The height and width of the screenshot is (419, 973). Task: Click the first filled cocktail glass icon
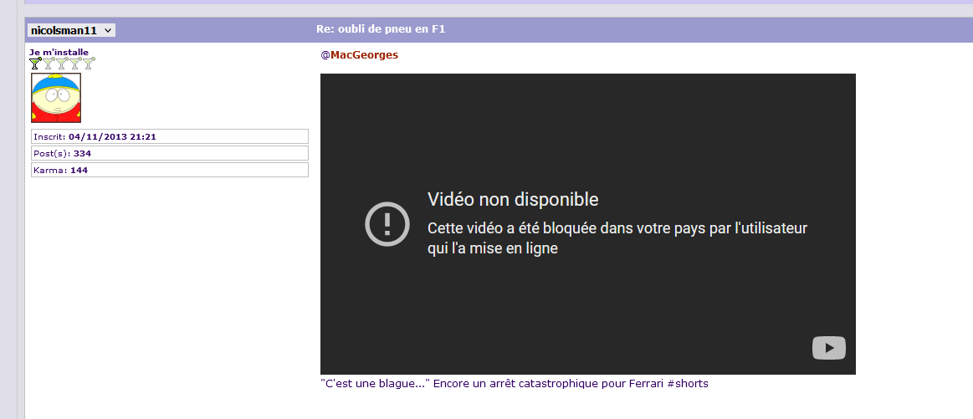(35, 64)
